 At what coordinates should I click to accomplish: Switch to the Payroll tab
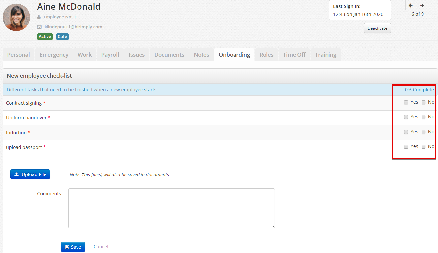tap(110, 55)
